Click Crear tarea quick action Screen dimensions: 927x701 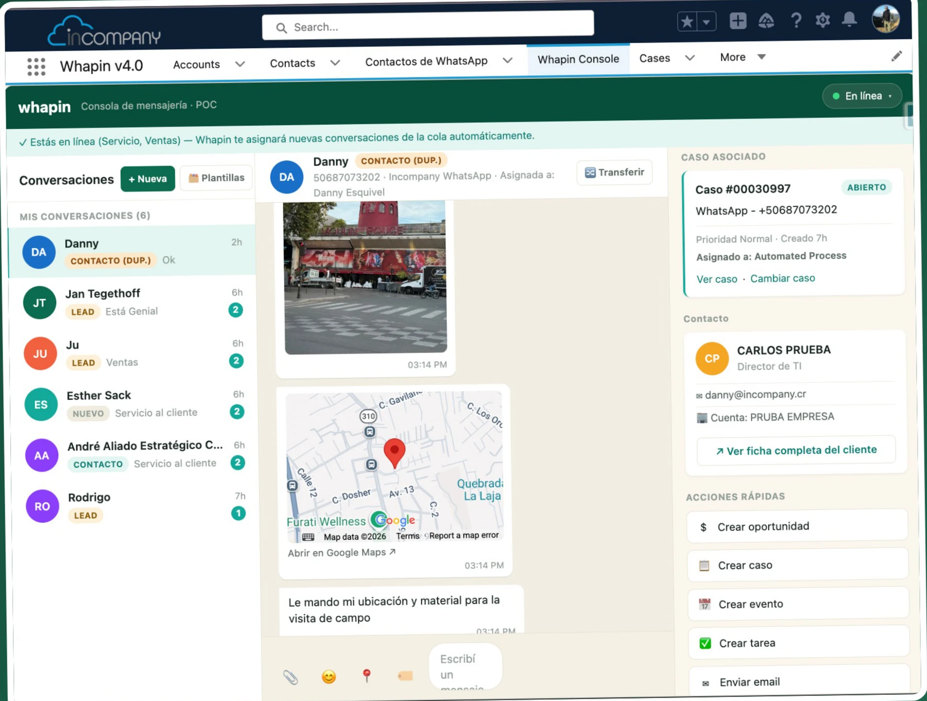tap(799, 643)
